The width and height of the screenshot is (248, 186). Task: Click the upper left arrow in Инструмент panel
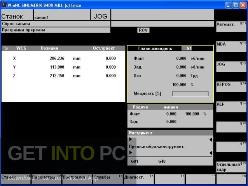click(x=131, y=139)
